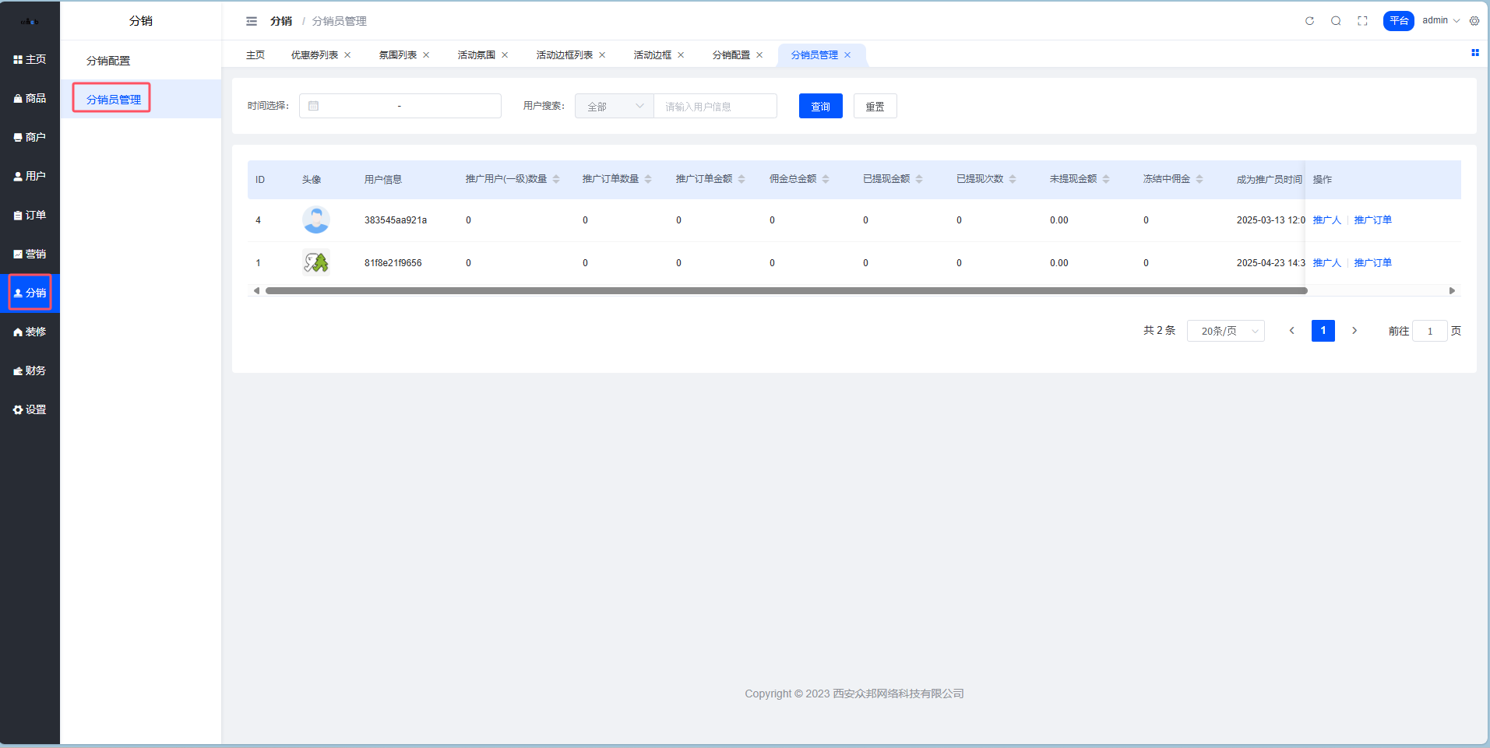This screenshot has width=1490, height=748.
Task: Toggle fullscreen mode icon
Action: 1362,21
